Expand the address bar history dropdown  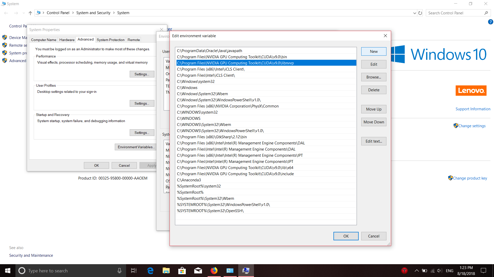click(x=414, y=13)
